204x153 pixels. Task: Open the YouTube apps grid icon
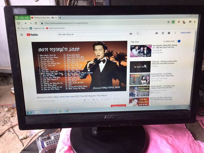point(163,33)
